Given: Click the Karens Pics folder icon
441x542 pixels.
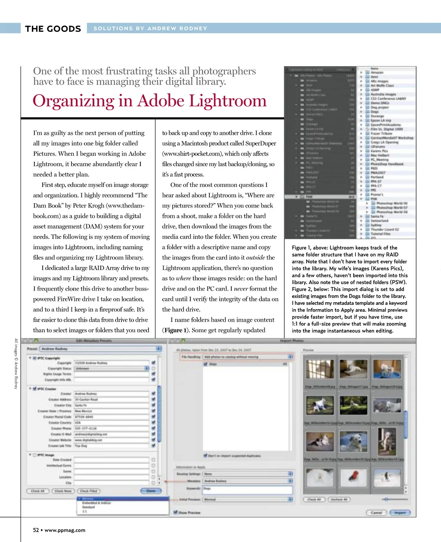Looking at the screenshot, I should (x=367, y=151).
